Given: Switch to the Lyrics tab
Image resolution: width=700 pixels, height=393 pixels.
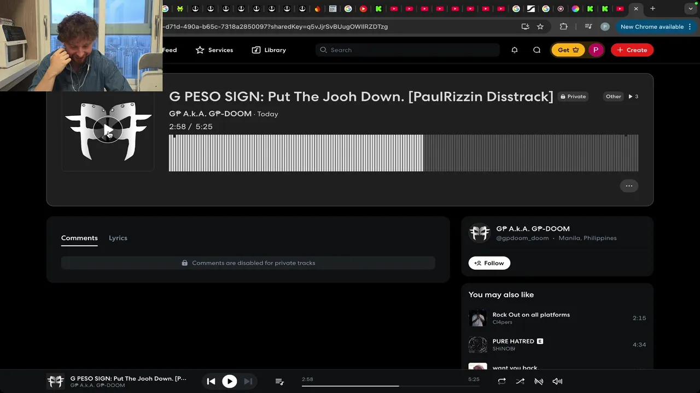Looking at the screenshot, I should [x=118, y=238].
